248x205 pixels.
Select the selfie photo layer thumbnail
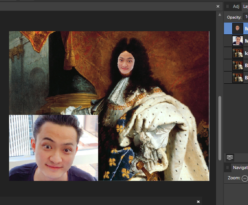pyautogui.click(x=238, y=41)
